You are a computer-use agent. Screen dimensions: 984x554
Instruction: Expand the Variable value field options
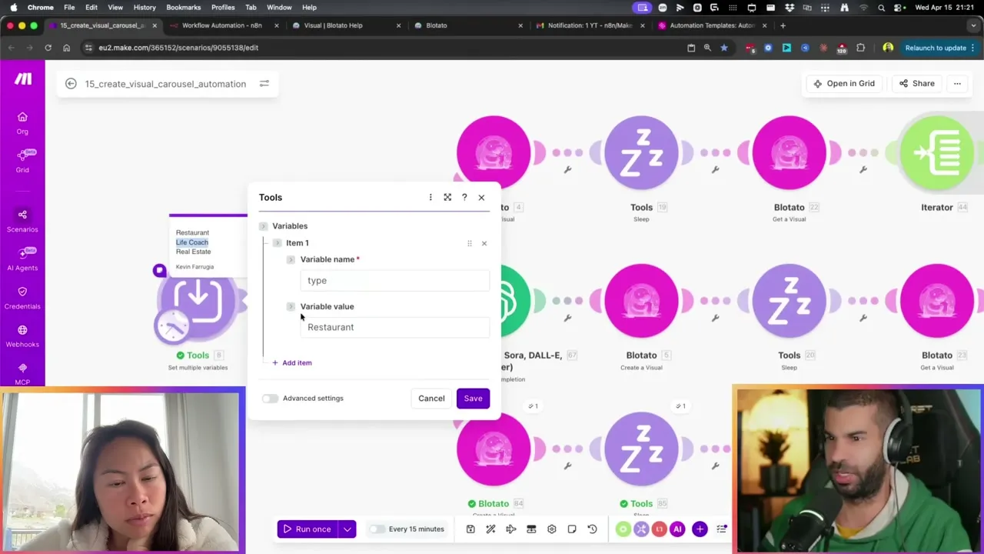[291, 307]
